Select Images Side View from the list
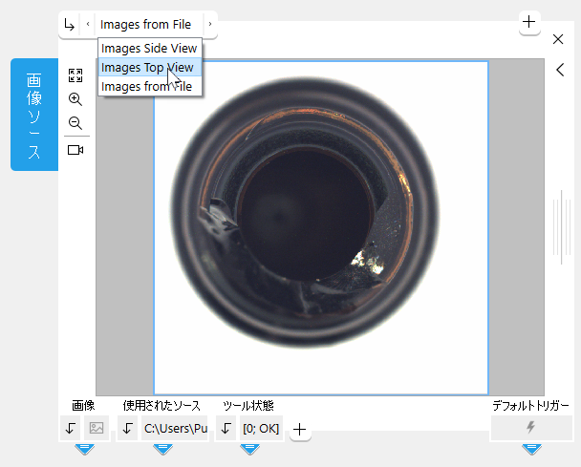This screenshot has height=467, width=581. (x=149, y=48)
